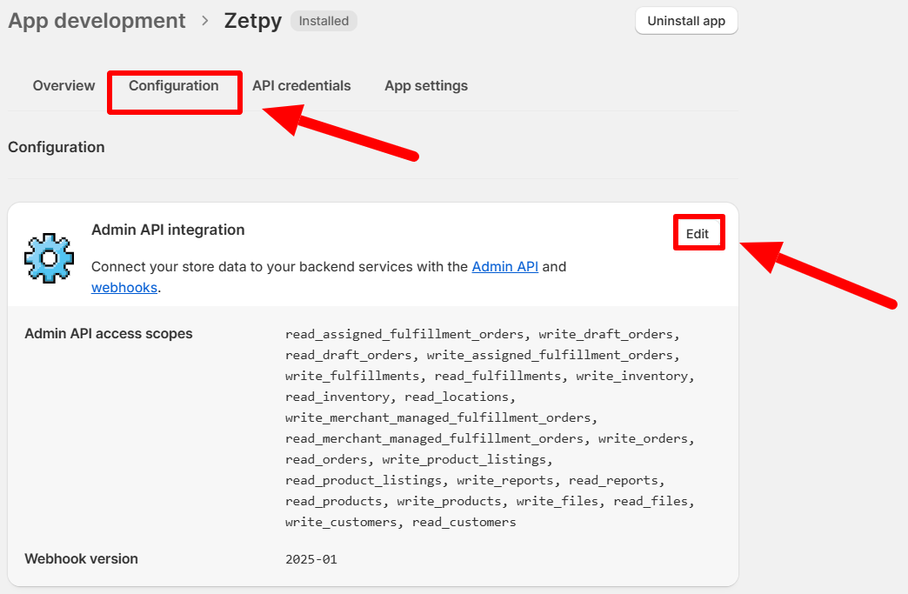
Task: Click the Webhook version label
Action: (81, 559)
